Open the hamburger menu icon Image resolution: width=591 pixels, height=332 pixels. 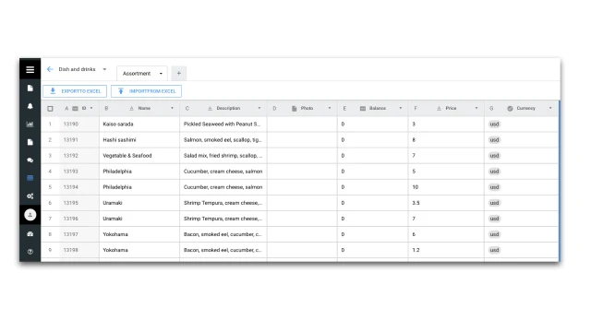point(30,70)
